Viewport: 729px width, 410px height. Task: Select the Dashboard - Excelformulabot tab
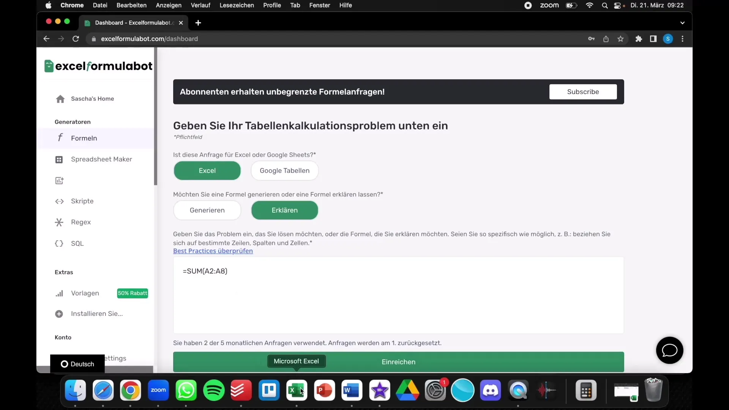134,23
